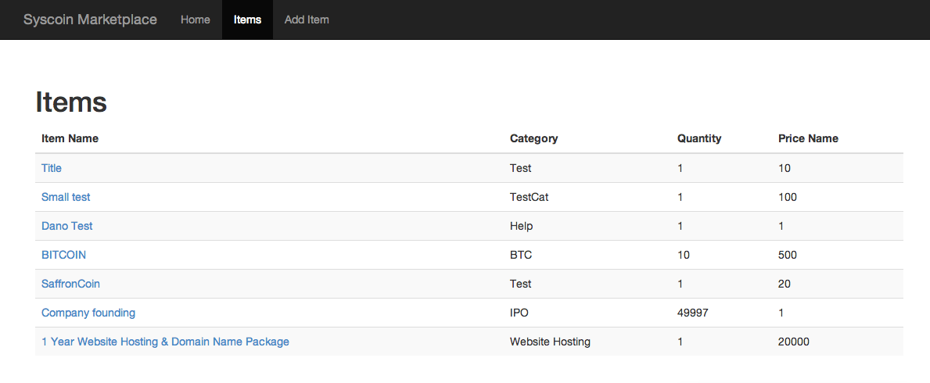Image resolution: width=930 pixels, height=383 pixels.
Task: Click the Item Name column header
Action: (x=70, y=138)
